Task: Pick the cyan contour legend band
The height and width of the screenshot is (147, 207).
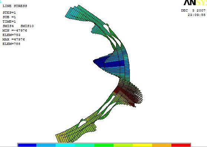Action: (65, 145)
